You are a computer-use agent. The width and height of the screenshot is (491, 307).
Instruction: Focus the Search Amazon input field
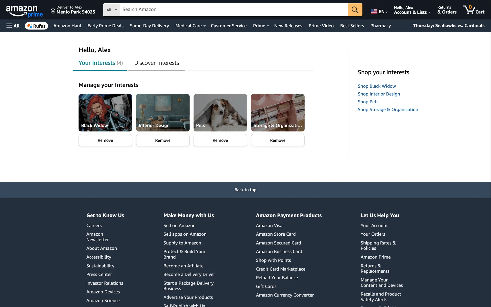pyautogui.click(x=233, y=10)
